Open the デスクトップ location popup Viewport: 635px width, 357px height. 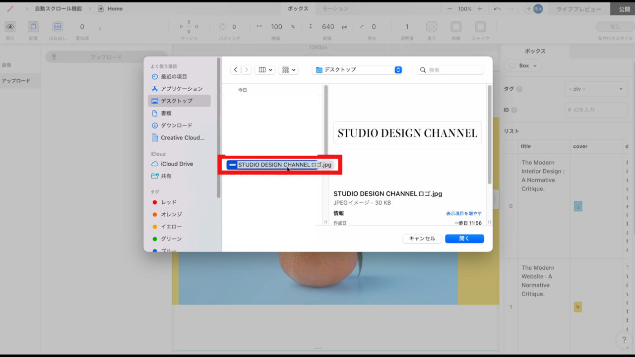coord(357,70)
